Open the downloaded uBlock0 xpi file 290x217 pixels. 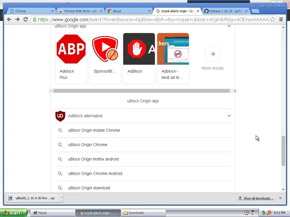click(x=32, y=198)
